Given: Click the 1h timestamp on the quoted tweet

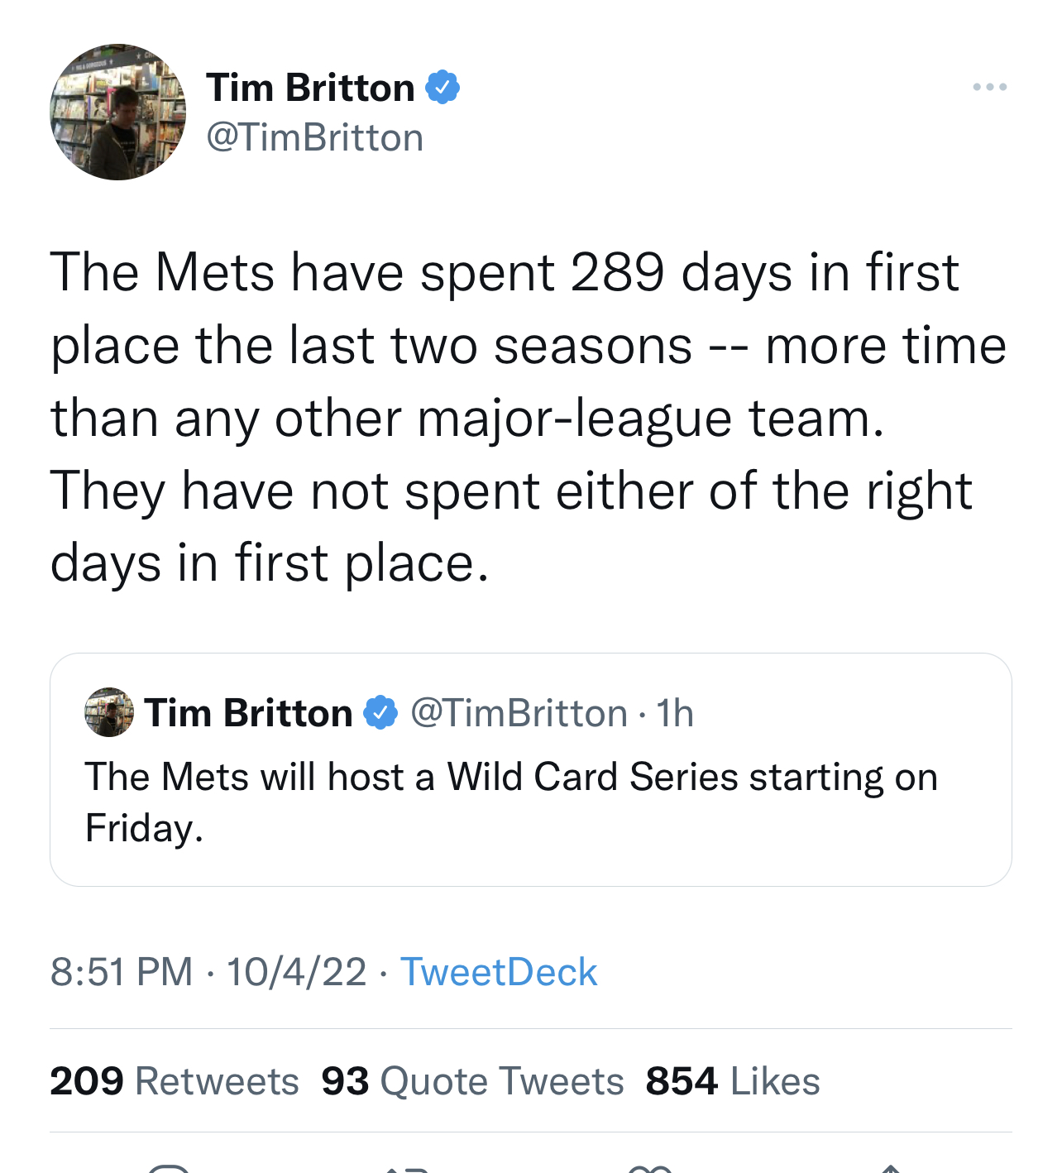Looking at the screenshot, I should 675,713.
